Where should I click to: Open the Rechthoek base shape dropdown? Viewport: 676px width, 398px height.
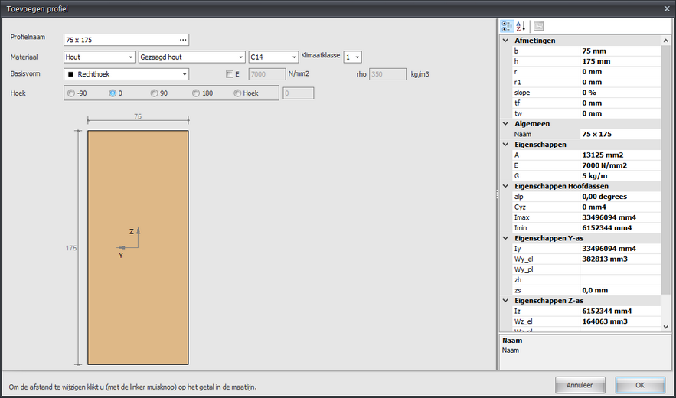click(x=126, y=74)
